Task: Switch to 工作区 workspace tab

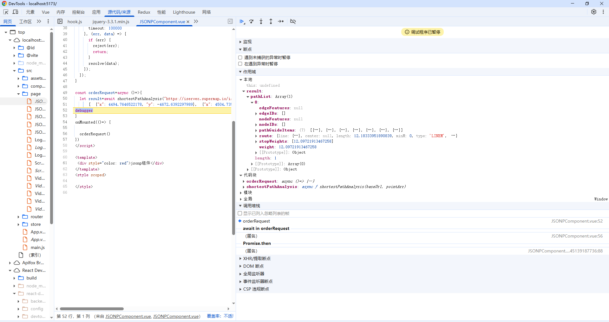Action: 25,22
